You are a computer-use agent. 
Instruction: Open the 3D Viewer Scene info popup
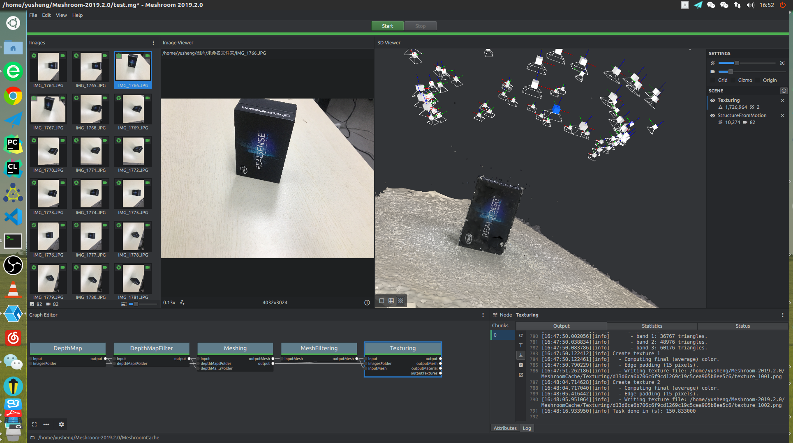coord(784,91)
